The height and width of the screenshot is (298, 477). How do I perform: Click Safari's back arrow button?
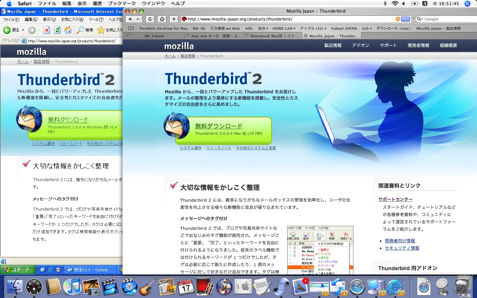click(130, 19)
